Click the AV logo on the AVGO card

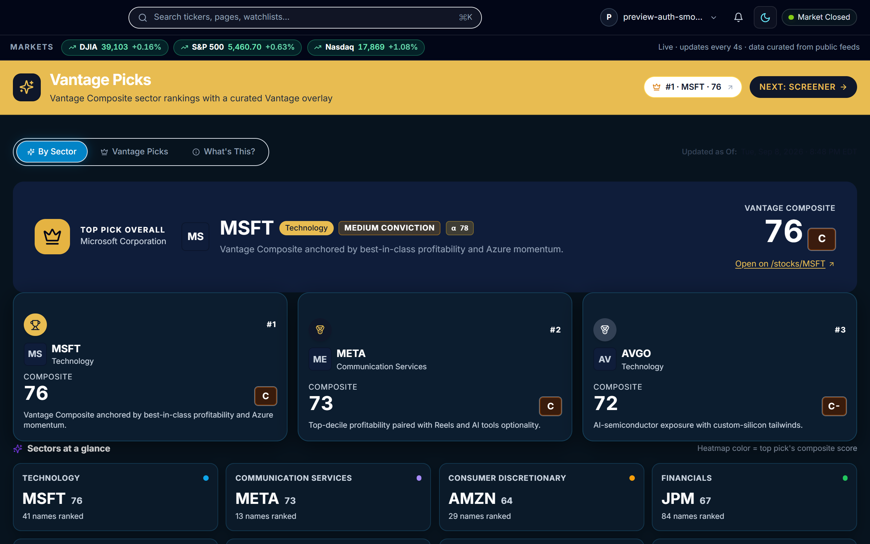[x=604, y=359]
